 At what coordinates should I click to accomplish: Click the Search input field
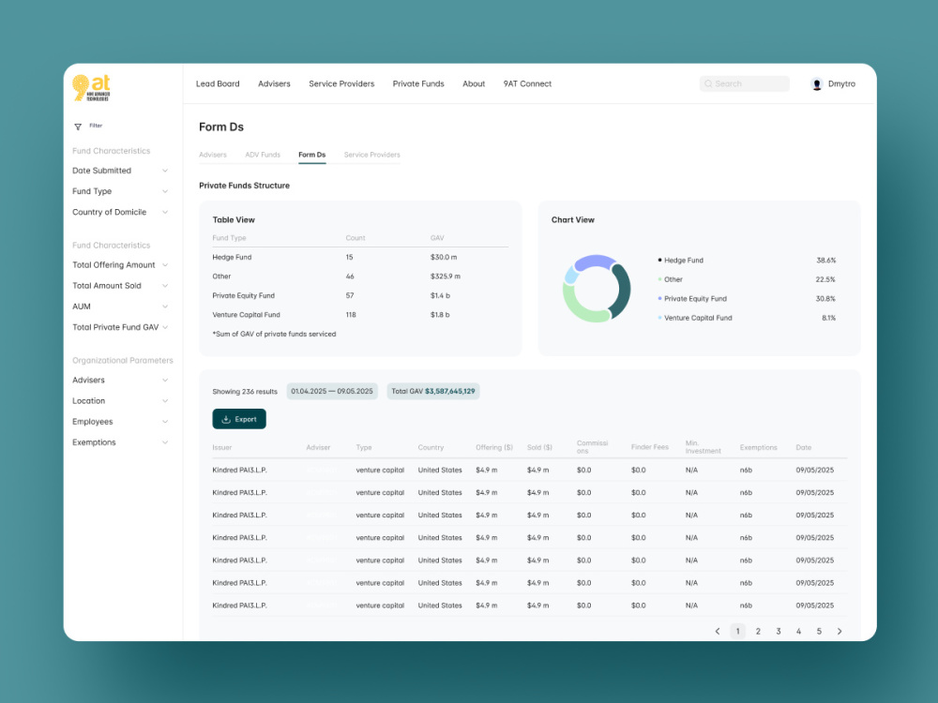[x=745, y=83]
